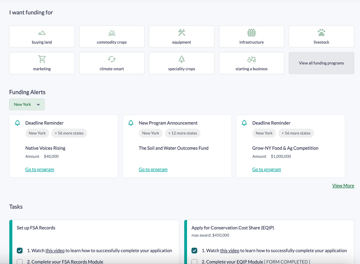
Task: Open Go to program for Soil and Water Outcomes Fund
Action: [153, 169]
